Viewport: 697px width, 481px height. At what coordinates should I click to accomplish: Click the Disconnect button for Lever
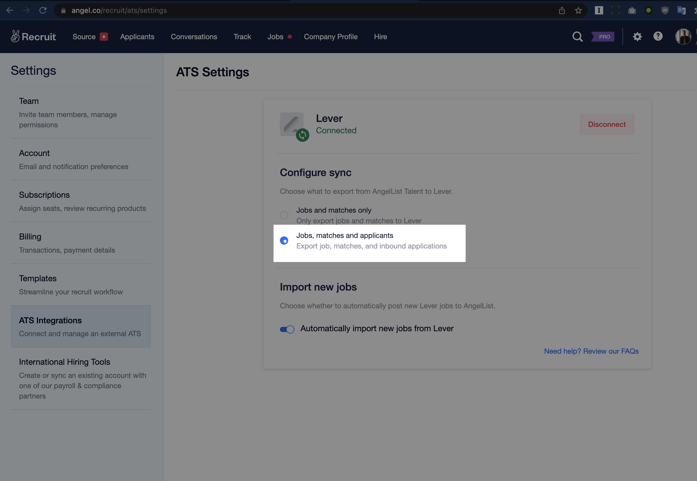coord(606,124)
